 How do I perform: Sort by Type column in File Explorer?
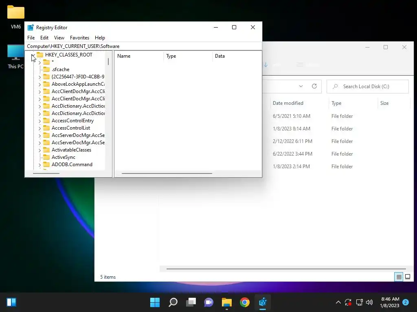(353, 103)
